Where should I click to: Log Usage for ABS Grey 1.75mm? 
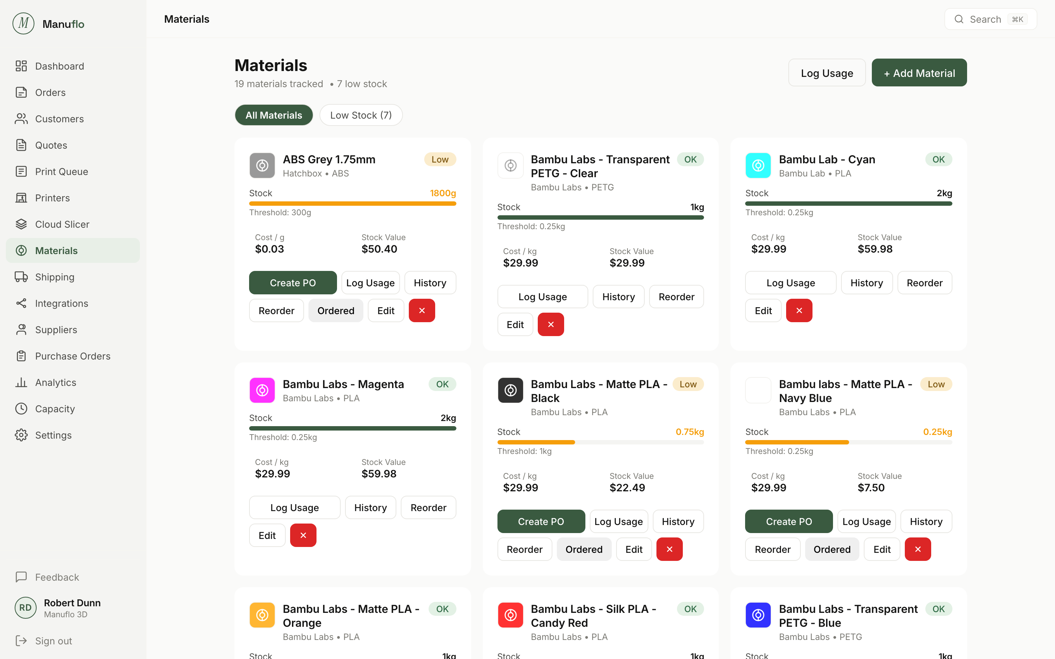tap(370, 283)
